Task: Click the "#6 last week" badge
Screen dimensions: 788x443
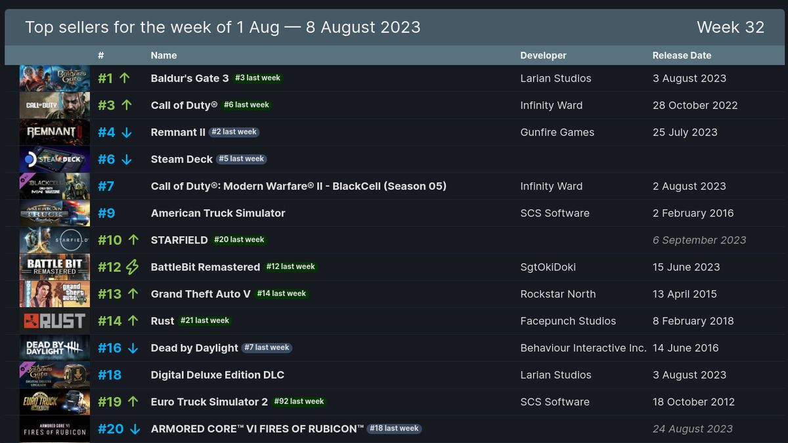Action: (x=247, y=104)
